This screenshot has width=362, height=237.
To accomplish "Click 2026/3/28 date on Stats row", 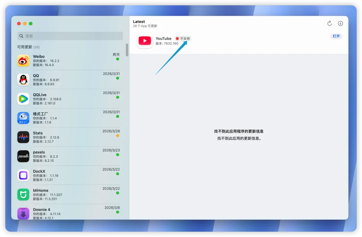I will tap(111, 131).
